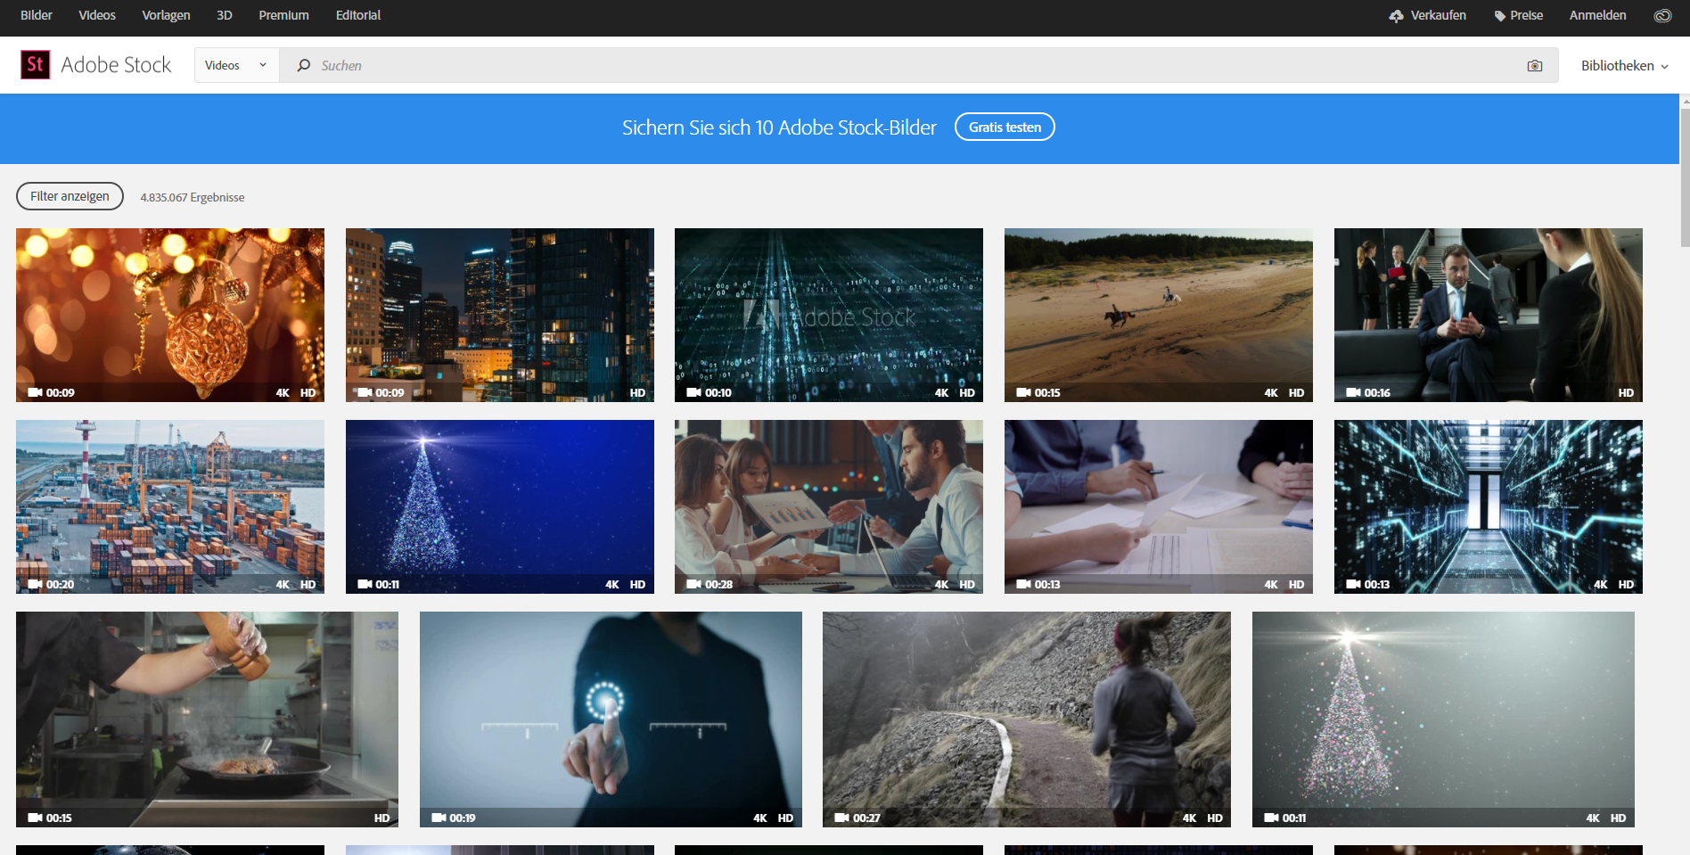Viewport: 1690px width, 855px height.
Task: Click the 00:11 duration on blue tree clip
Action: click(387, 584)
